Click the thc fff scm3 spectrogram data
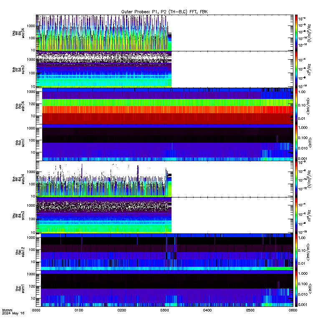Image resolution: width=313 pixels, height=334 pixels. (104, 215)
